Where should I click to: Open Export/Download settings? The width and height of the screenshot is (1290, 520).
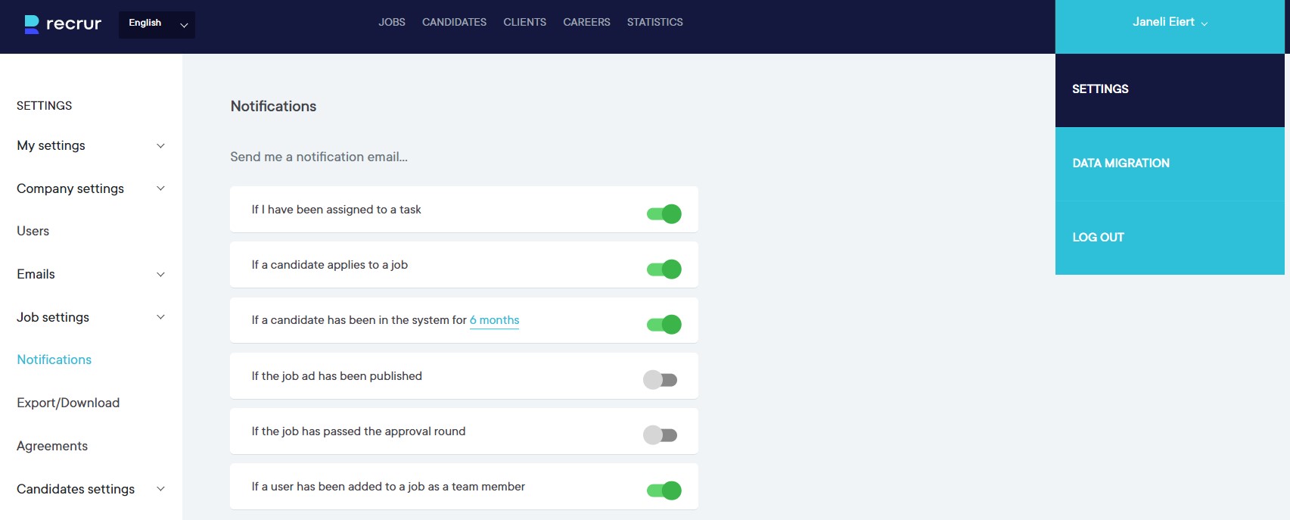[x=68, y=403]
